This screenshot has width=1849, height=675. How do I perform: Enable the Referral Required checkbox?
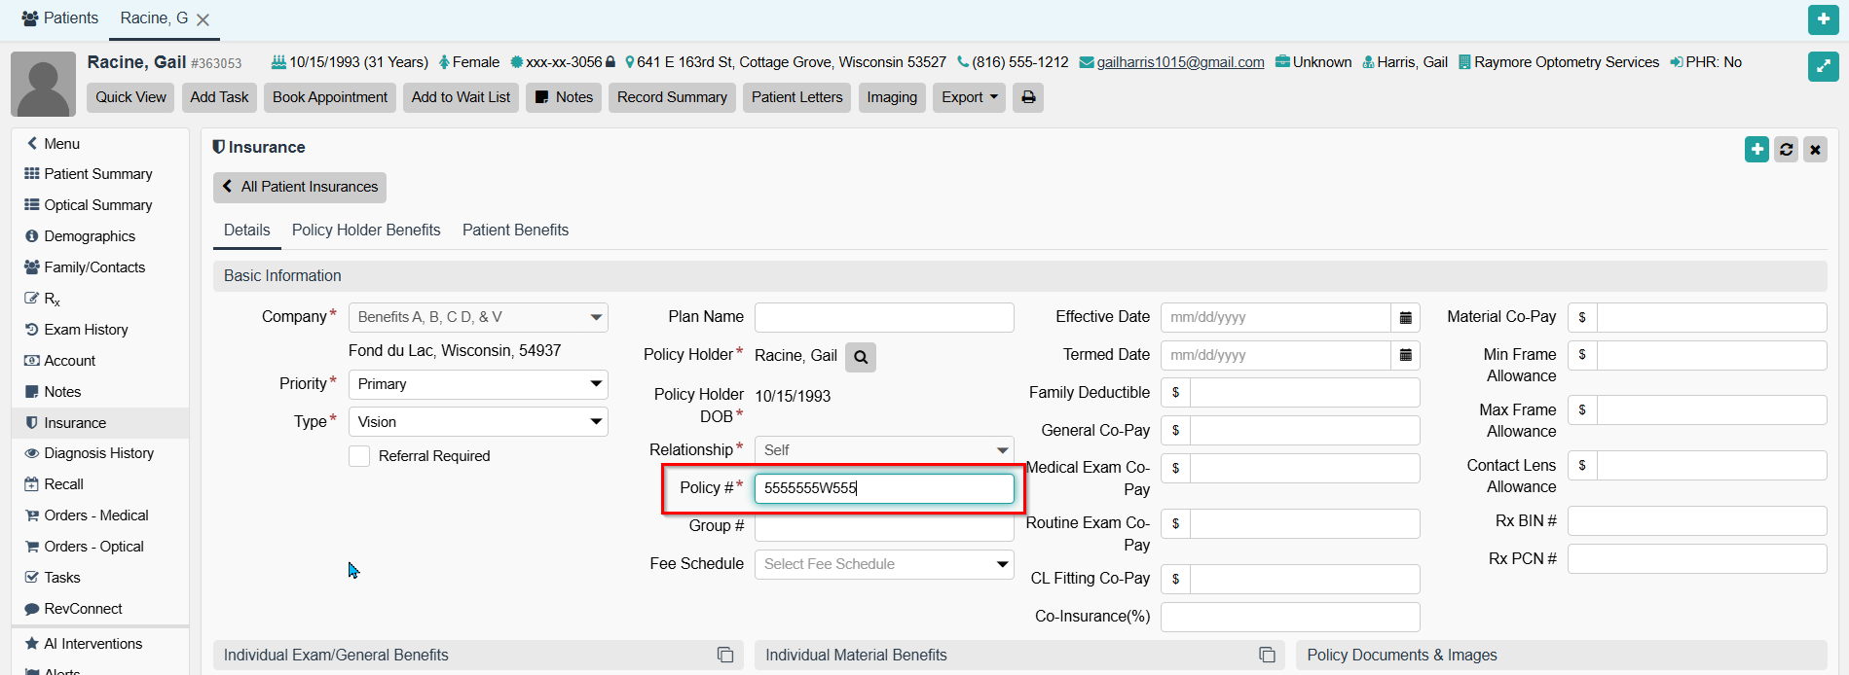pos(359,456)
